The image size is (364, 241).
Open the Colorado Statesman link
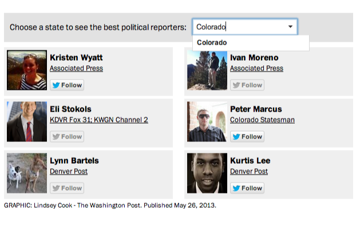(x=262, y=120)
